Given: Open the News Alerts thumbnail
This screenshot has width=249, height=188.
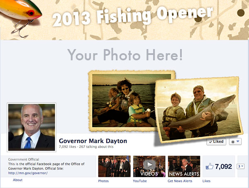Looking at the screenshot, I should pyautogui.click(x=184, y=166).
